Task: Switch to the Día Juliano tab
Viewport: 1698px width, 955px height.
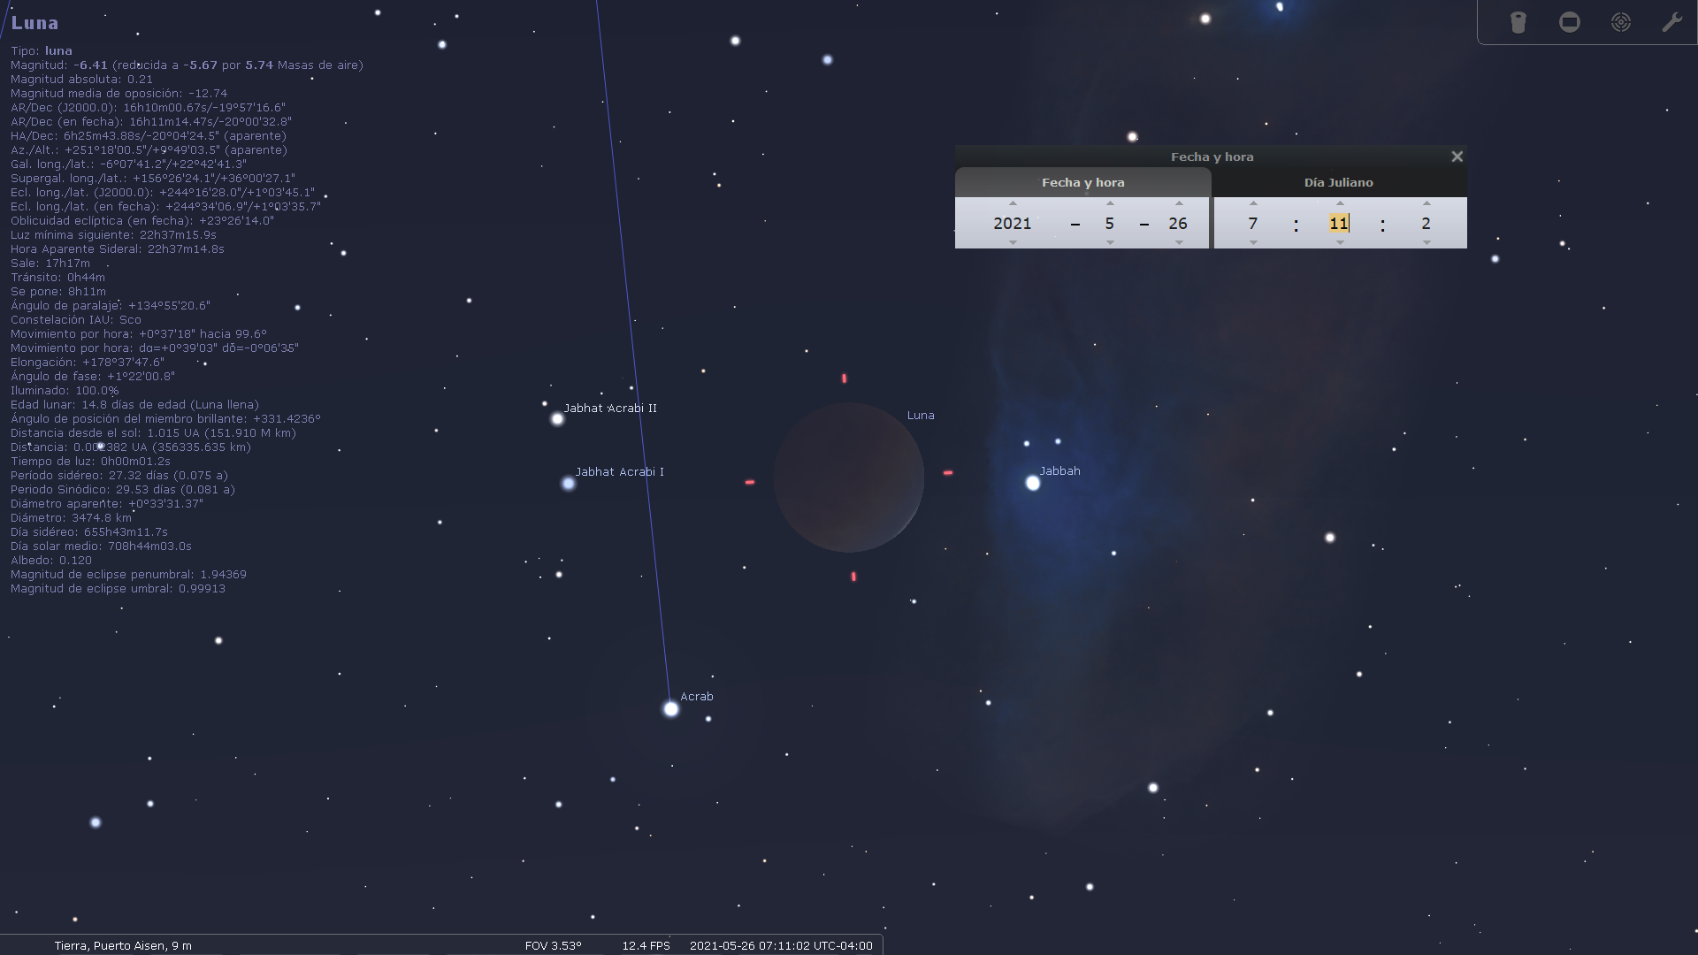Action: coord(1338,182)
